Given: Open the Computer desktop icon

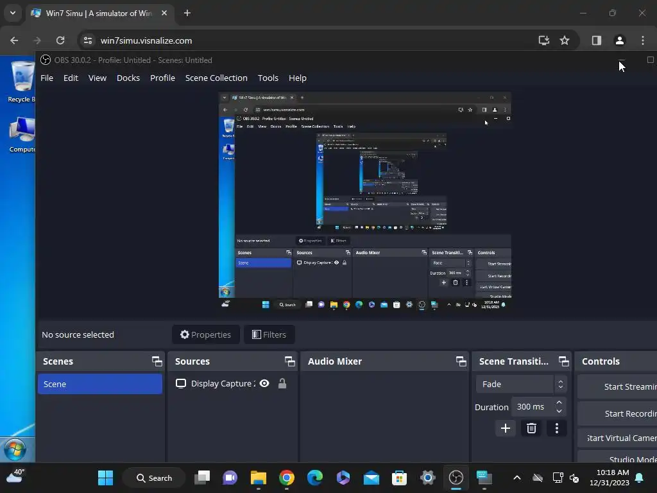Looking at the screenshot, I should point(22,135).
